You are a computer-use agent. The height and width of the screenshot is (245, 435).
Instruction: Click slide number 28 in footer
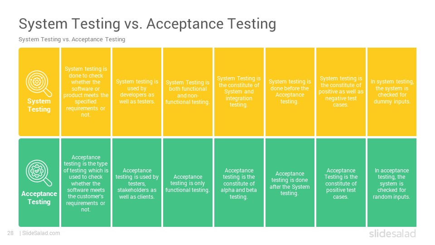10,233
